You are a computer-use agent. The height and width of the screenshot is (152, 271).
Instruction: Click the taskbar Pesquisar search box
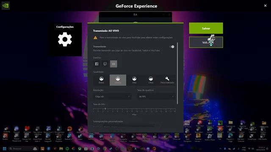point(23,149)
